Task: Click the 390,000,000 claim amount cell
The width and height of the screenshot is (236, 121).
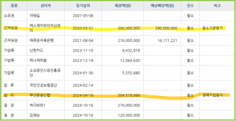Action: 122,28
